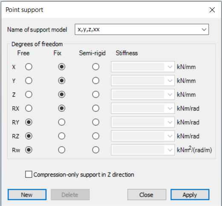Screen dimensions: 222x206
Task: Fix the Rw warping degree of freedom
Action: pyautogui.click(x=62, y=150)
